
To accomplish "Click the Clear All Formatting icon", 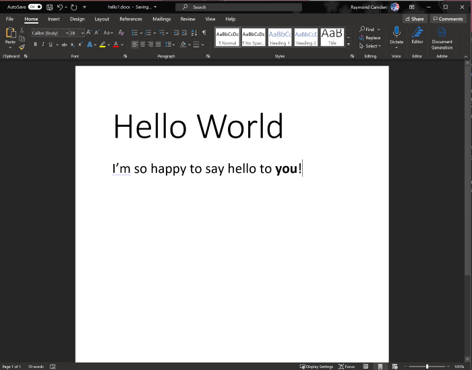I will click(121, 32).
